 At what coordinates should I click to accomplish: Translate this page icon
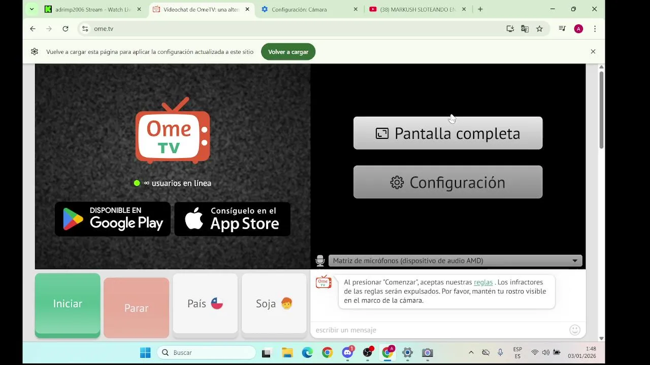(x=525, y=29)
